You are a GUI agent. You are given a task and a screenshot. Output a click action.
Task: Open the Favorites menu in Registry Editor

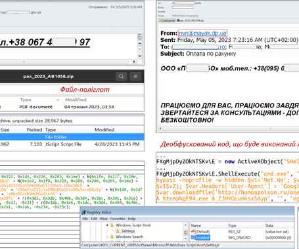pyautogui.click(x=118, y=219)
